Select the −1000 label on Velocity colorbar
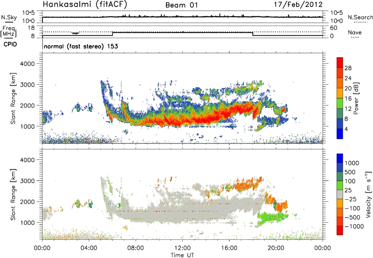373x258 pixels. [x=354, y=226]
